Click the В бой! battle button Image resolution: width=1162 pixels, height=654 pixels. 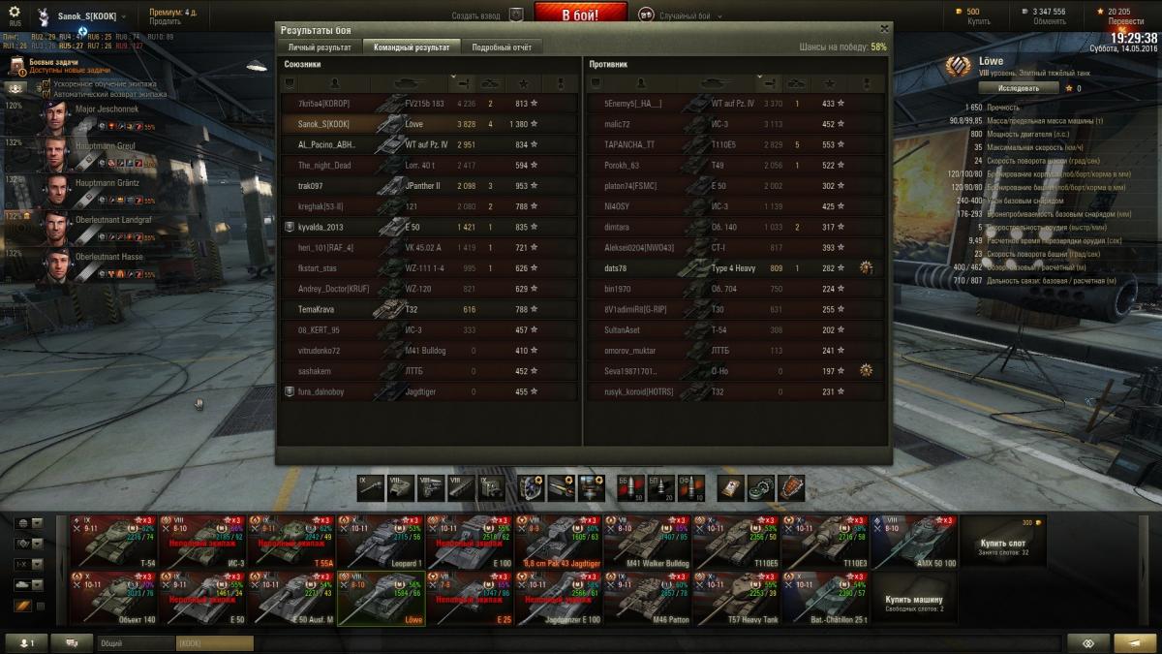click(580, 14)
